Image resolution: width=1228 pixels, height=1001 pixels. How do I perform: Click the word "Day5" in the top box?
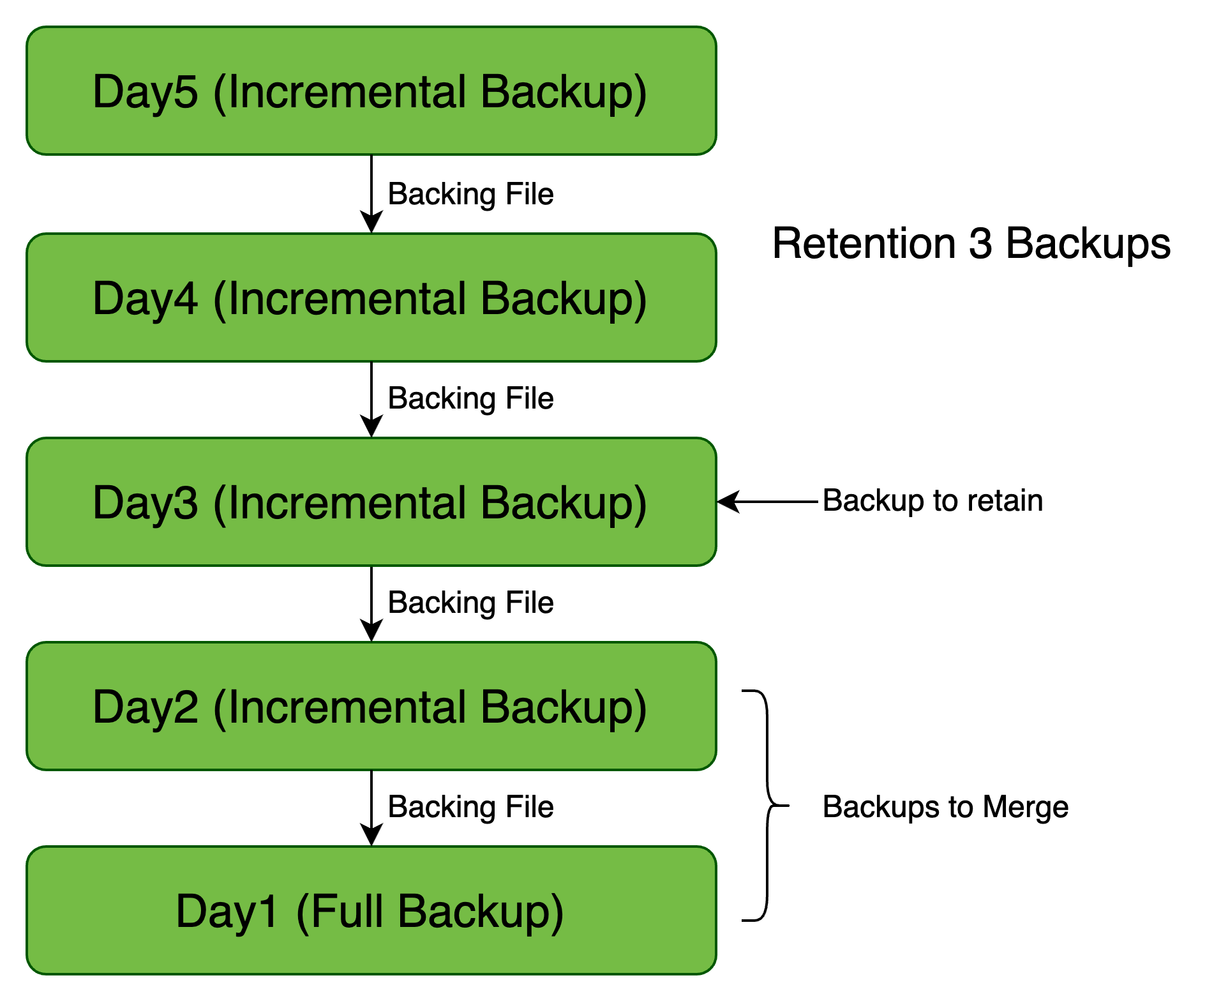click(145, 93)
